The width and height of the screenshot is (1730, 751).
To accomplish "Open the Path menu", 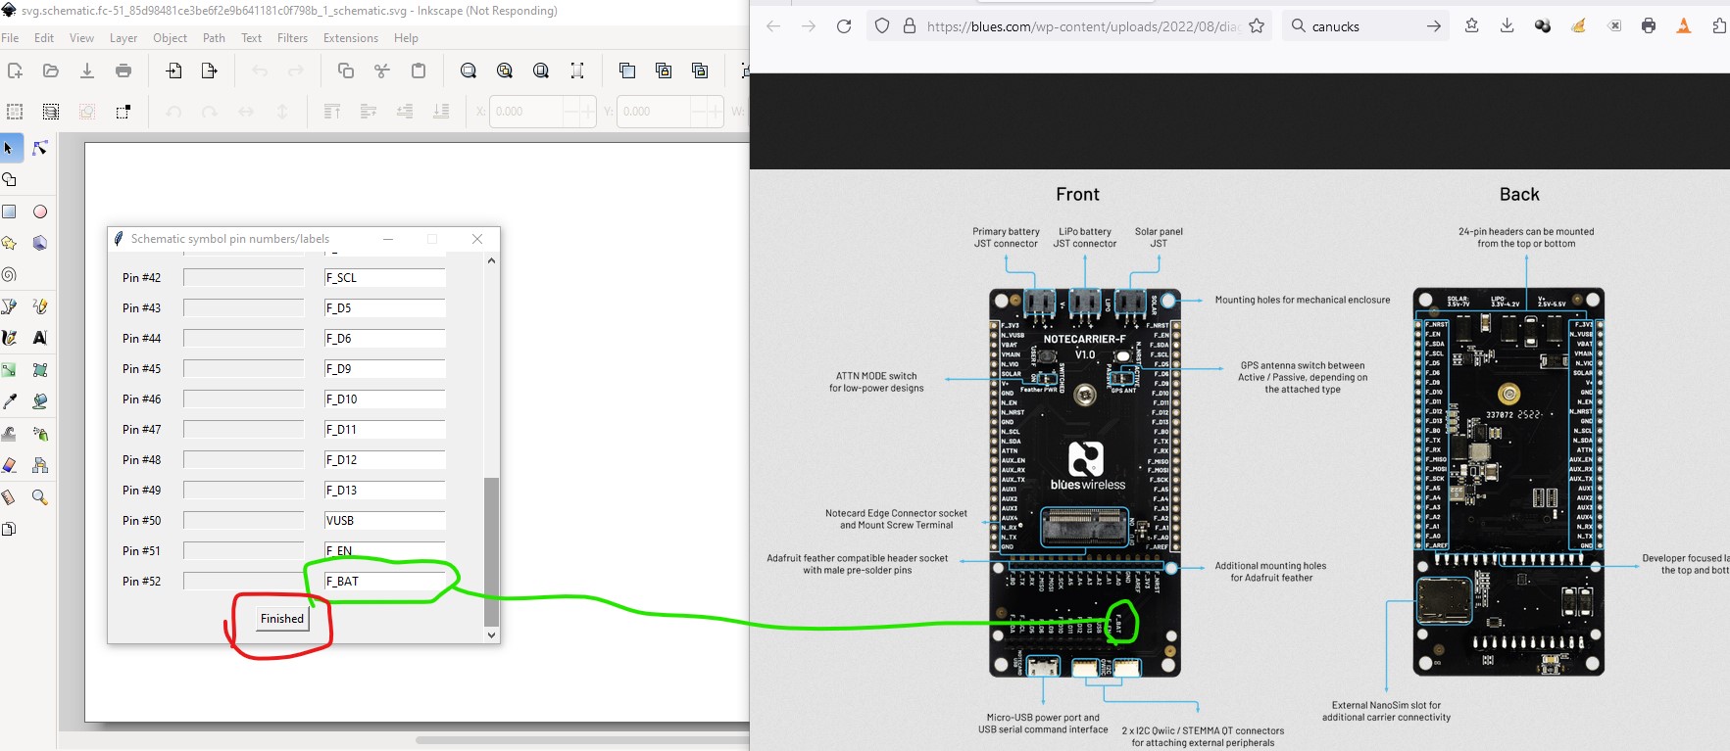I will tap(214, 38).
